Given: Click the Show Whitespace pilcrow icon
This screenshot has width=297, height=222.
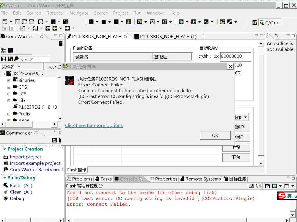Looking at the screenshot, I should pos(12,29).
